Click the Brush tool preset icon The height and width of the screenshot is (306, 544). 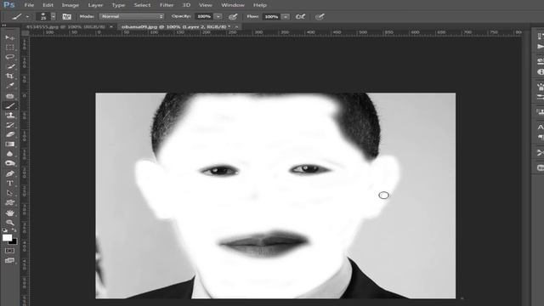pos(17,16)
